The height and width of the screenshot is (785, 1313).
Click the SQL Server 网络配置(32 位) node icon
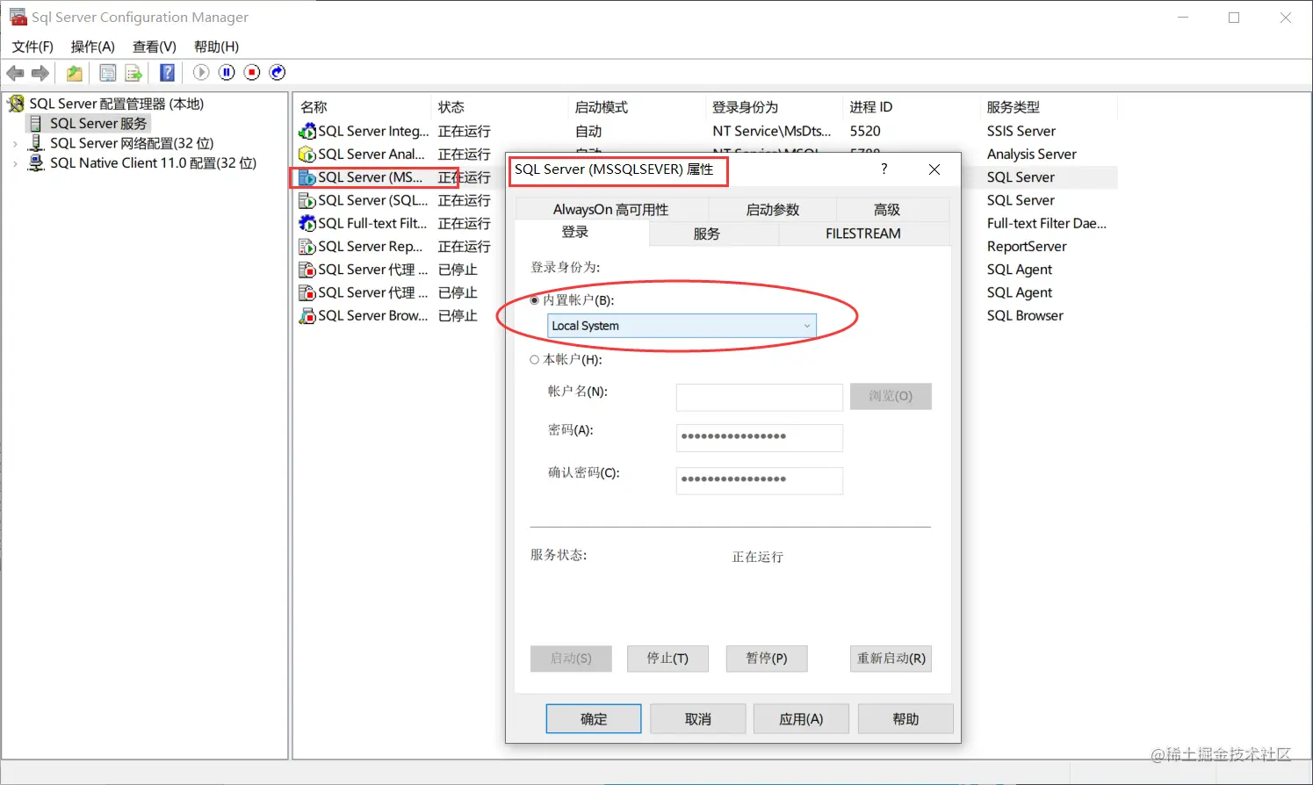(x=36, y=143)
